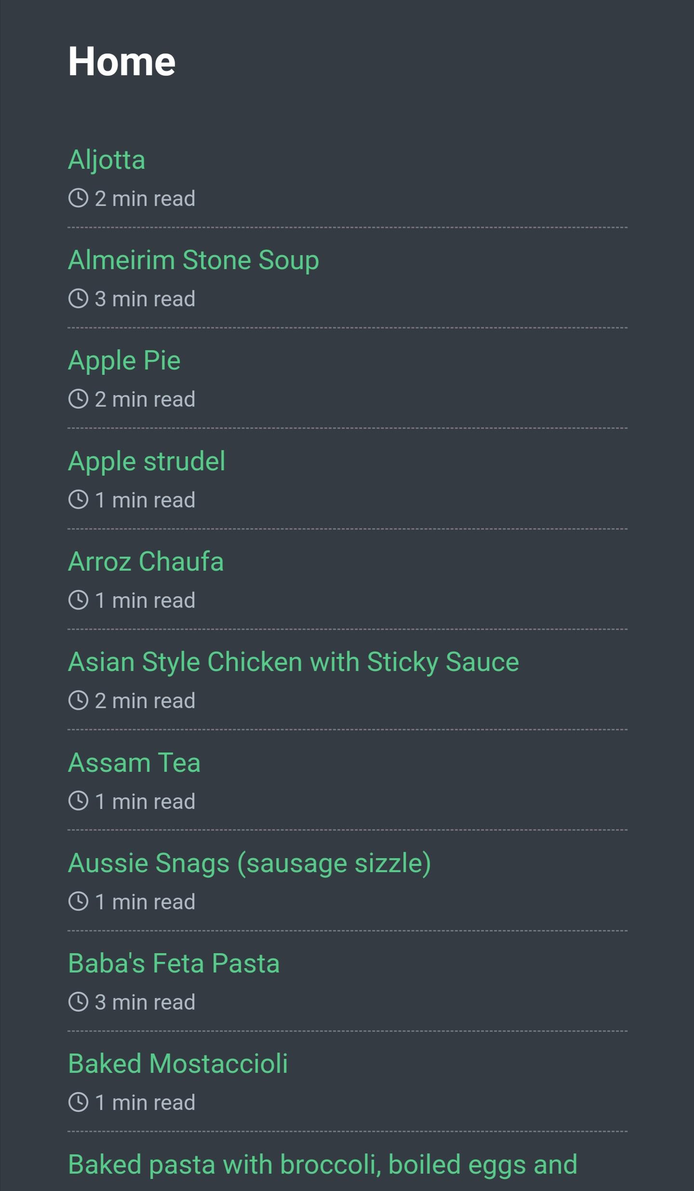Open Aussie Snags (sausage sizzle) recipe
Image resolution: width=694 pixels, height=1191 pixels.
click(249, 863)
